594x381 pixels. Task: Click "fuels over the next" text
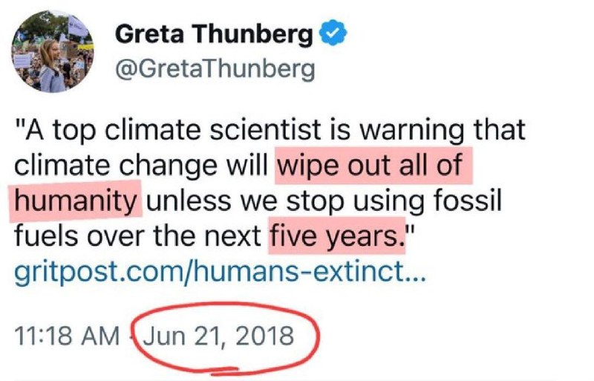click(x=137, y=235)
